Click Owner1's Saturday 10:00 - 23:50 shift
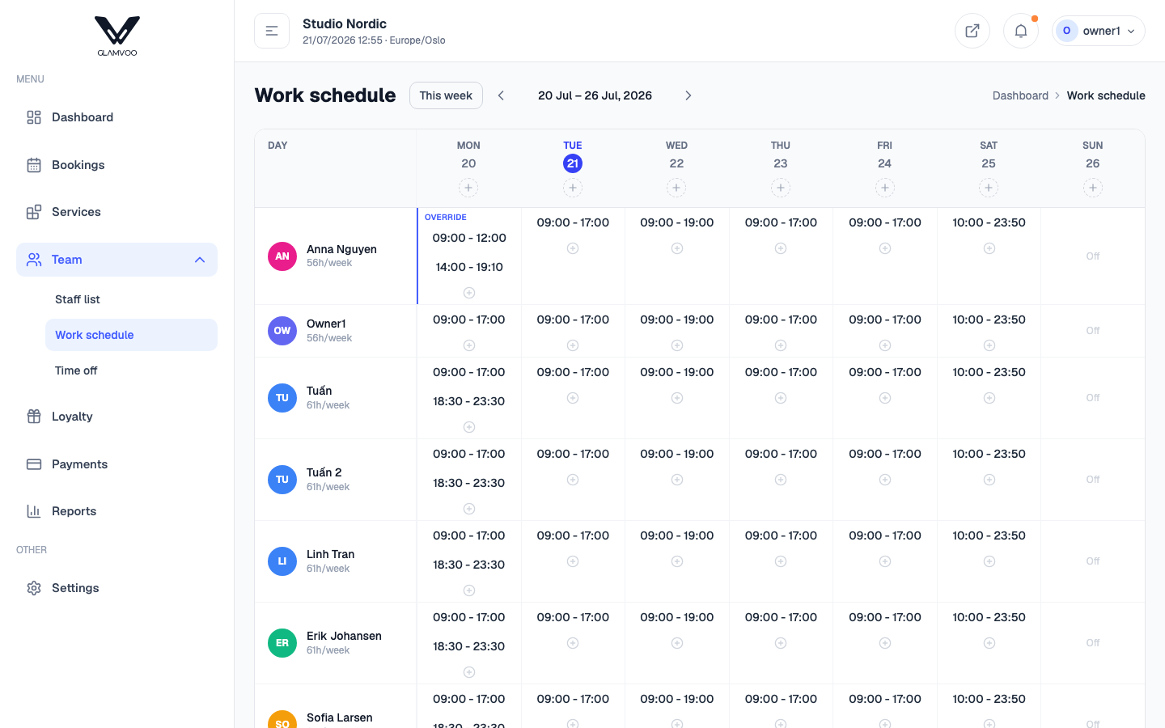This screenshot has width=1165, height=728. tap(989, 320)
